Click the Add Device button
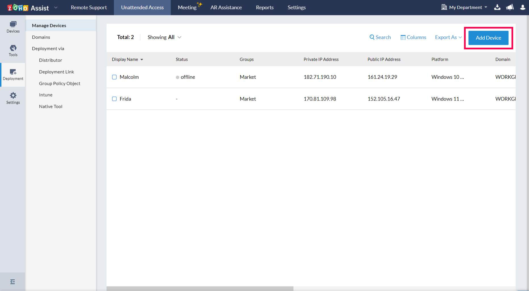 click(x=488, y=38)
